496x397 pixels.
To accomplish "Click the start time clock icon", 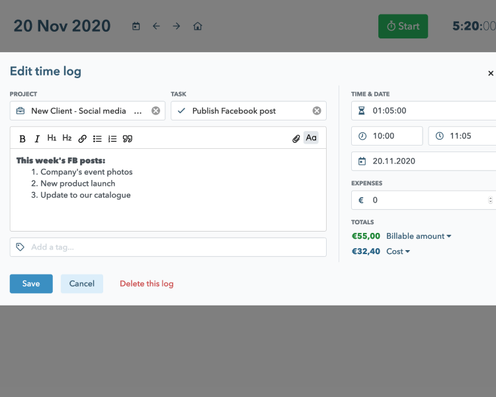I will 362,136.
